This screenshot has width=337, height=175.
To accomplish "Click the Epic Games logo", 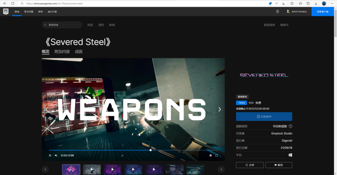I will coord(6,11).
